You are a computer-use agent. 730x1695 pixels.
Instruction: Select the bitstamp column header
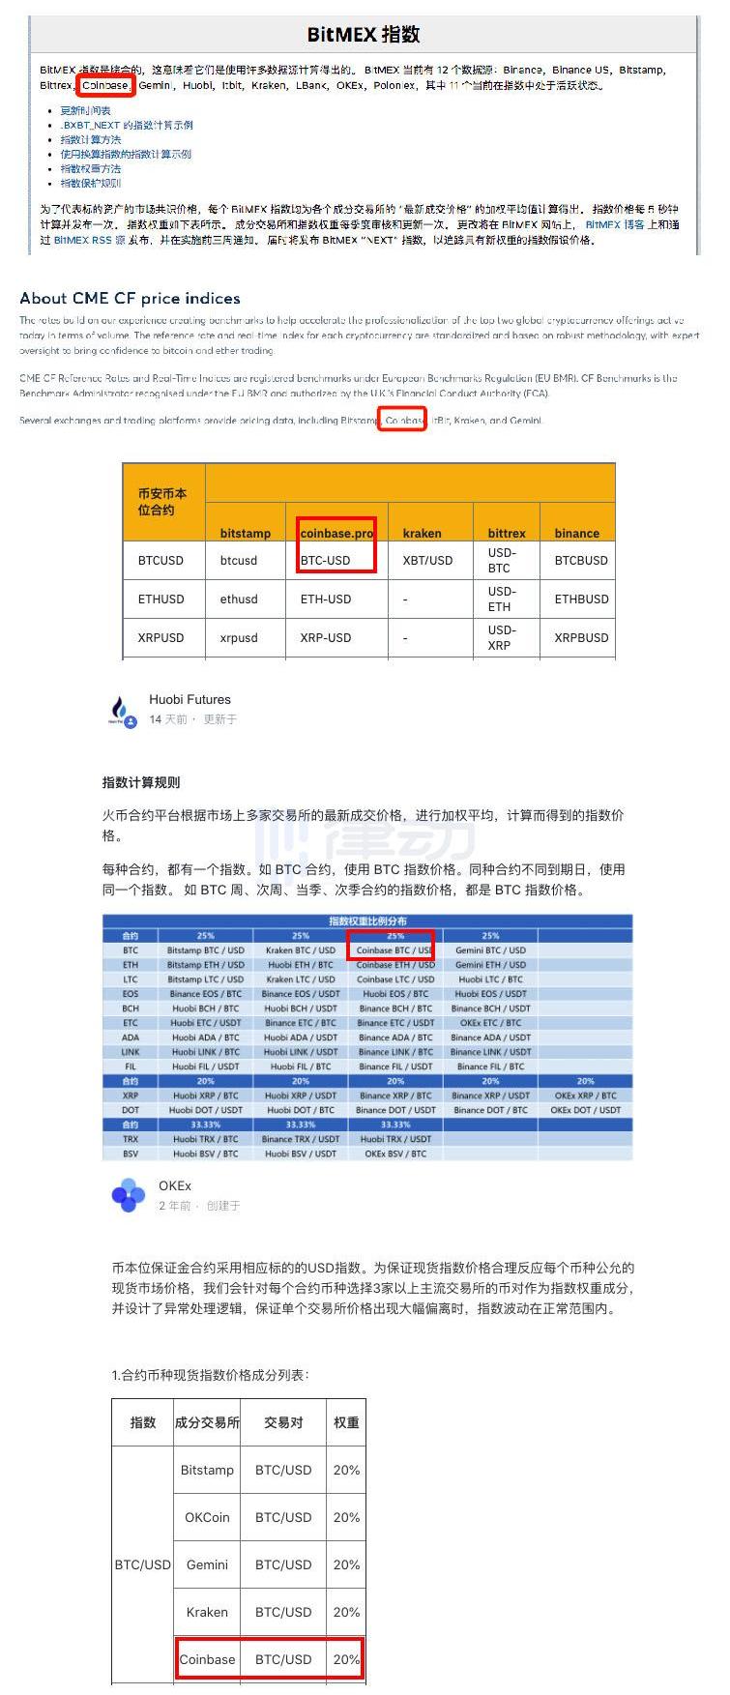tap(246, 533)
